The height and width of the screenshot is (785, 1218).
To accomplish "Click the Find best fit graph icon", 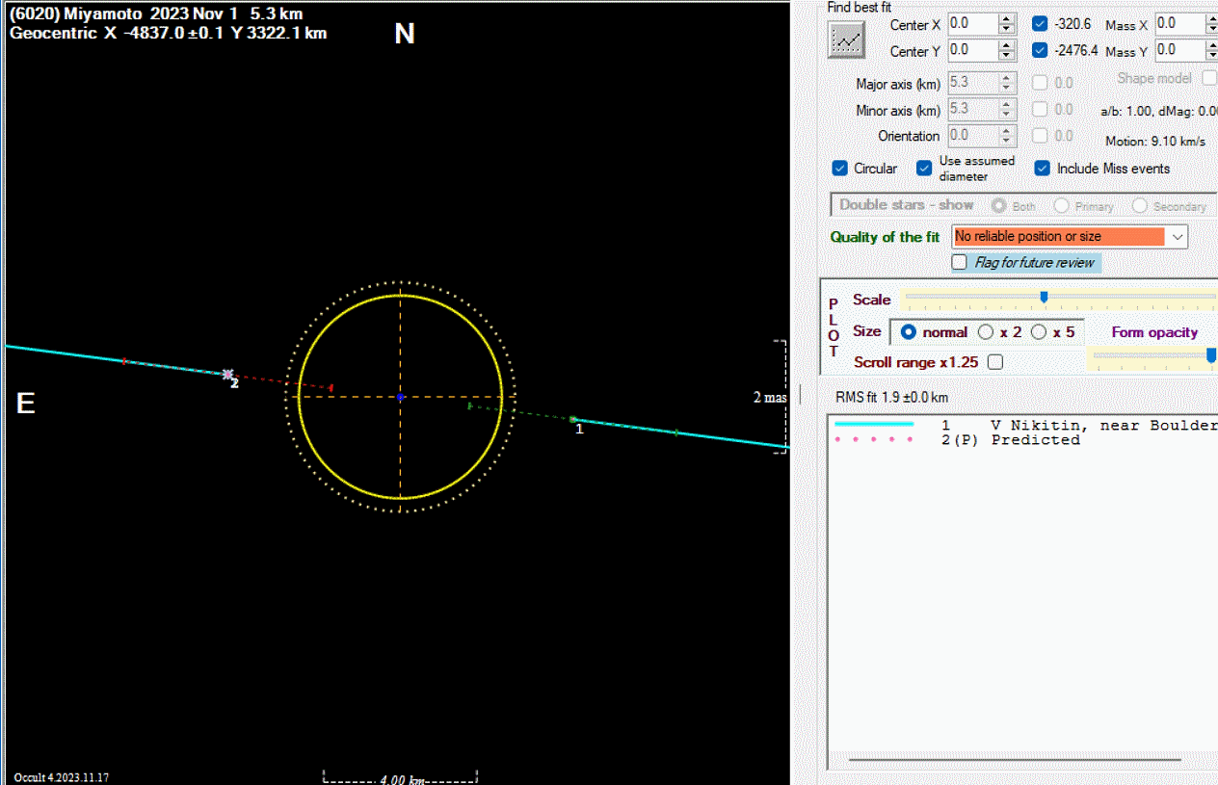I will [x=847, y=39].
